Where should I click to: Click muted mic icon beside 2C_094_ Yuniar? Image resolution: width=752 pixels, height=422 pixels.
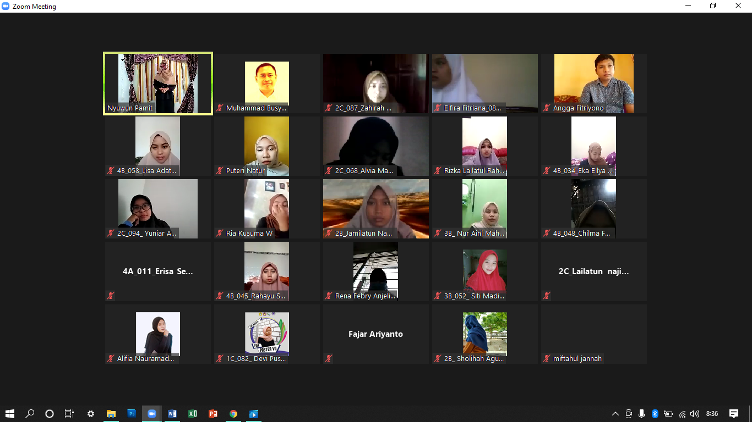pos(111,234)
